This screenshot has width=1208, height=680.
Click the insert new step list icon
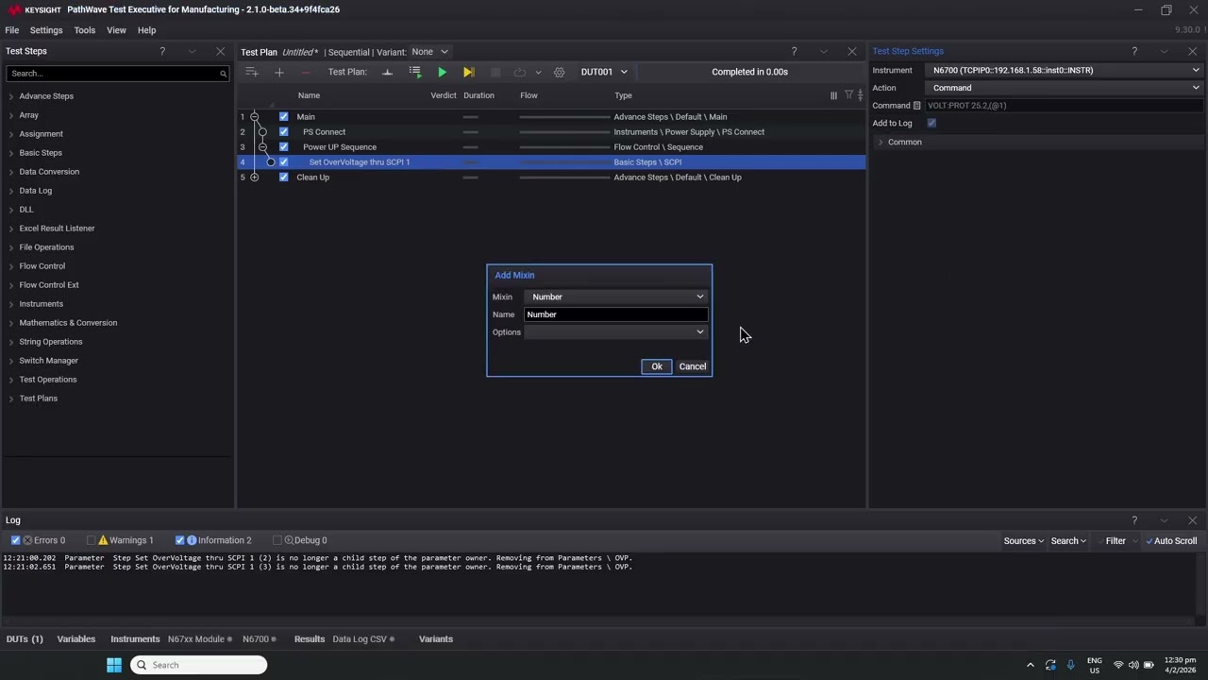pos(252,72)
